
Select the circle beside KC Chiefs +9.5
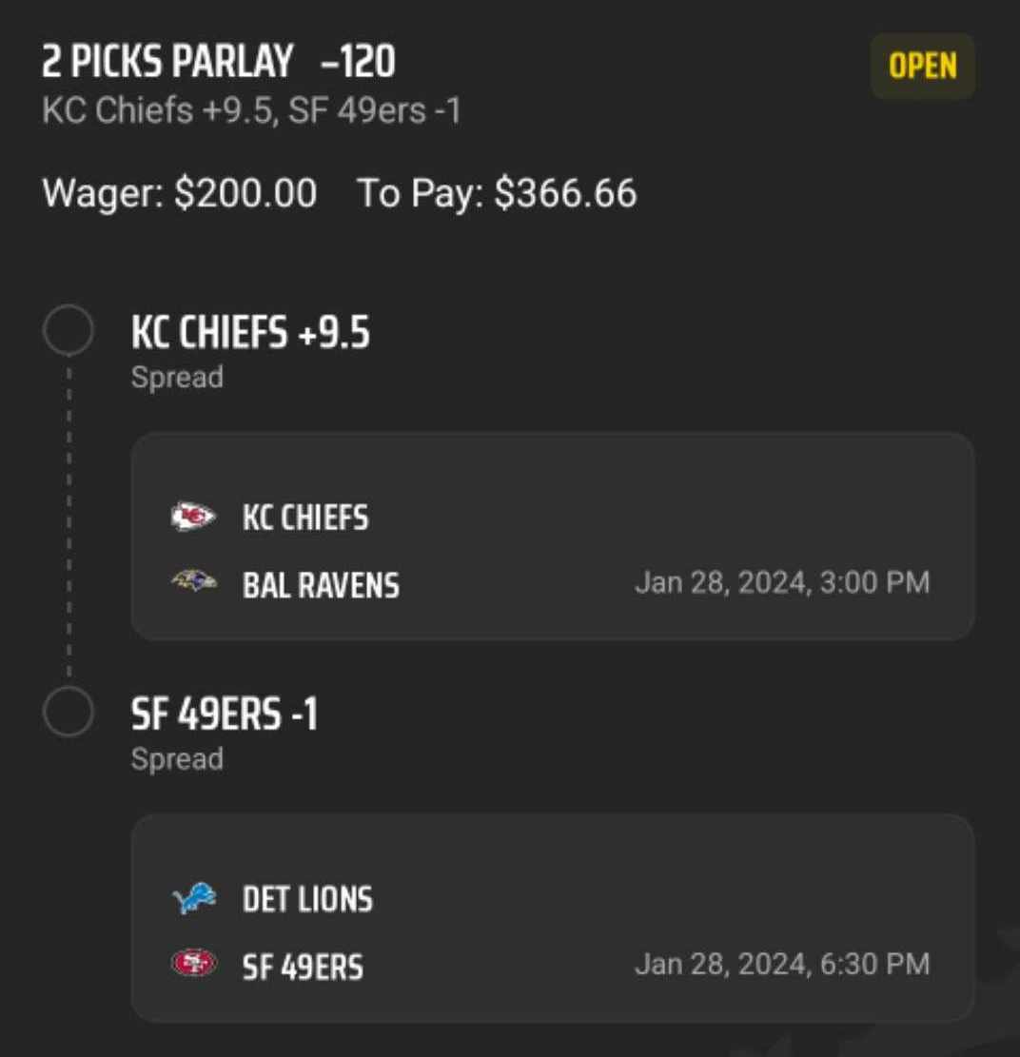(x=69, y=331)
